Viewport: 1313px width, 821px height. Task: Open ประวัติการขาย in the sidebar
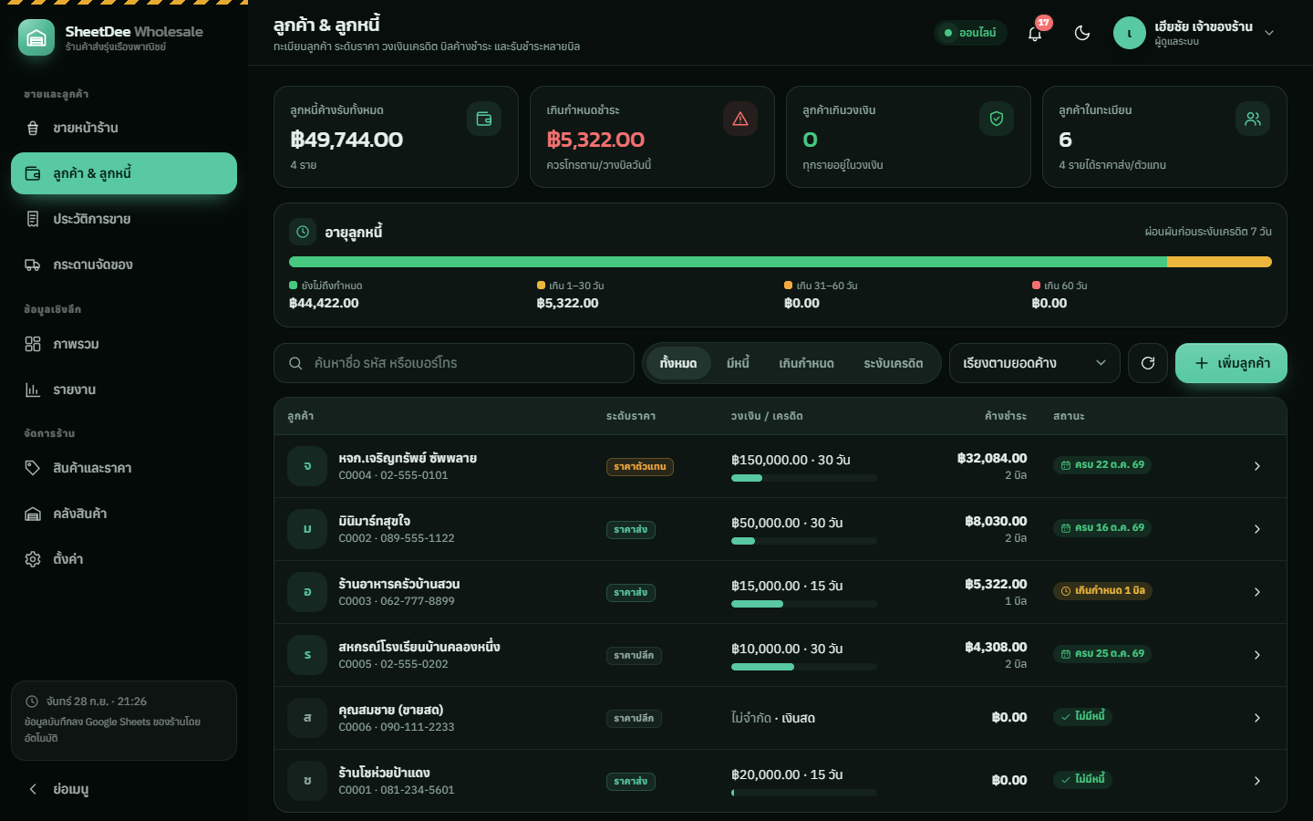[124, 219]
